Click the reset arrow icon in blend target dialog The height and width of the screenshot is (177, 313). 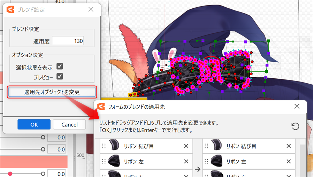[x=295, y=126]
